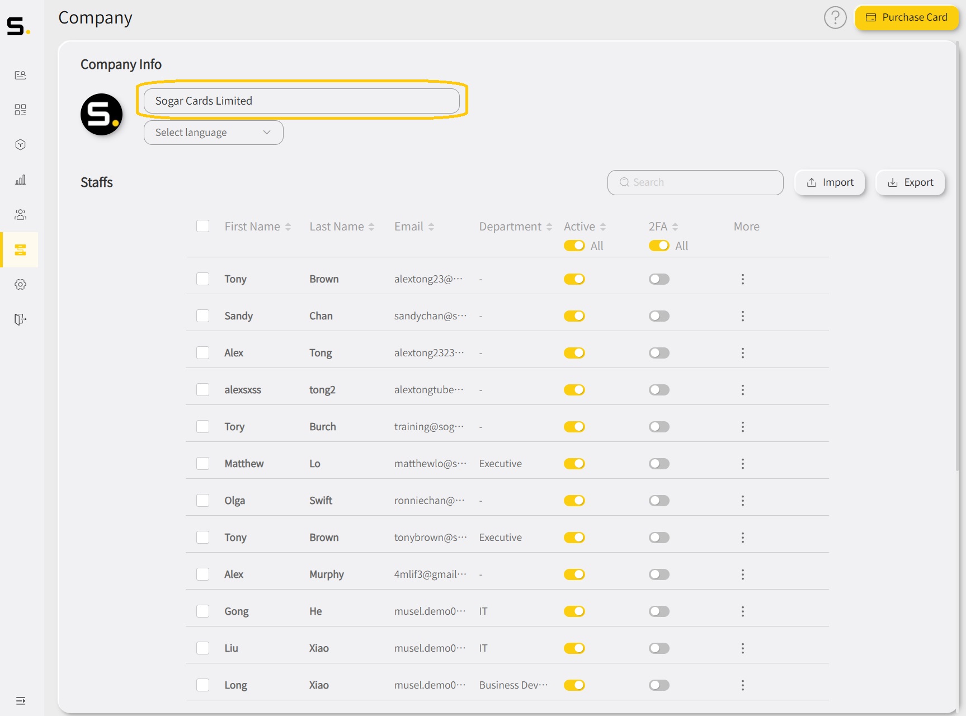This screenshot has height=716, width=966.
Task: Click the training@sog… email cell
Action: tap(429, 427)
